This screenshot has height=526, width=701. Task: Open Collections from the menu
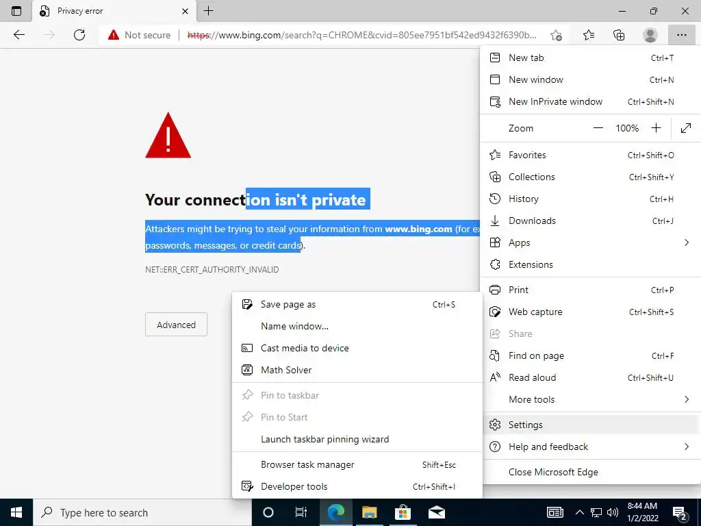pyautogui.click(x=590, y=177)
